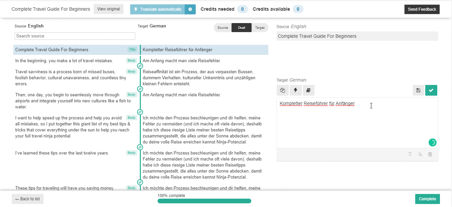Click the copy source to target icon
The image size is (452, 207).
point(283,90)
